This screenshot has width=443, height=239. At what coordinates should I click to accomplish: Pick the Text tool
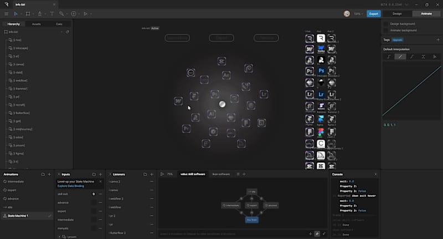[51, 13]
